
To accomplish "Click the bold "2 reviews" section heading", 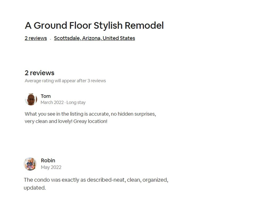I will tap(39, 73).
